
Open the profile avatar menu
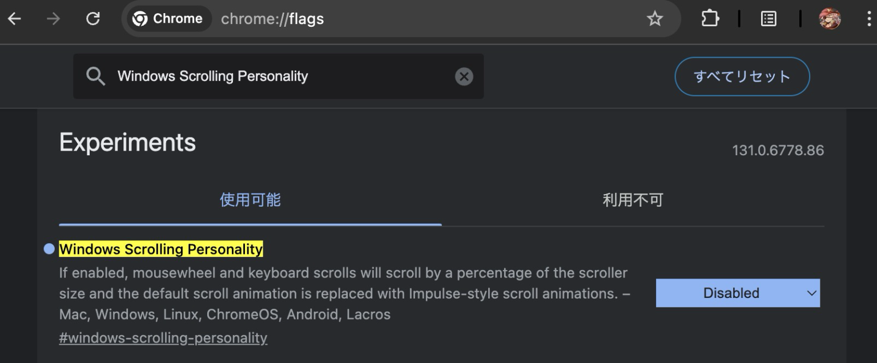(x=829, y=19)
